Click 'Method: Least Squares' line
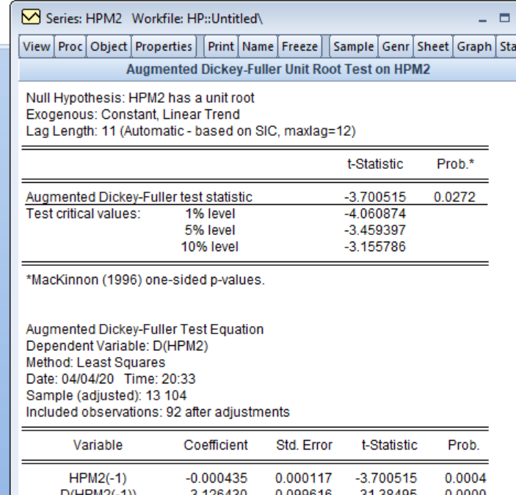Image resolution: width=516 pixels, height=495 pixels. point(95,362)
